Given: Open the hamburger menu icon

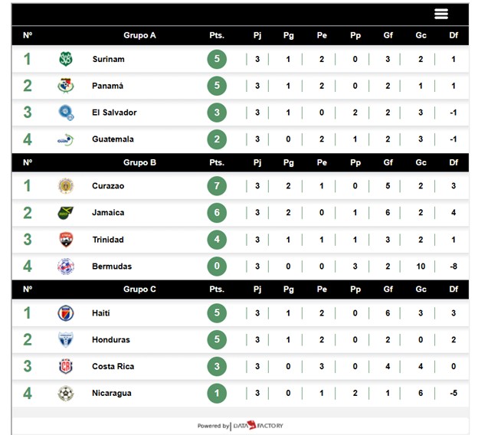Looking at the screenshot, I should point(440,14).
